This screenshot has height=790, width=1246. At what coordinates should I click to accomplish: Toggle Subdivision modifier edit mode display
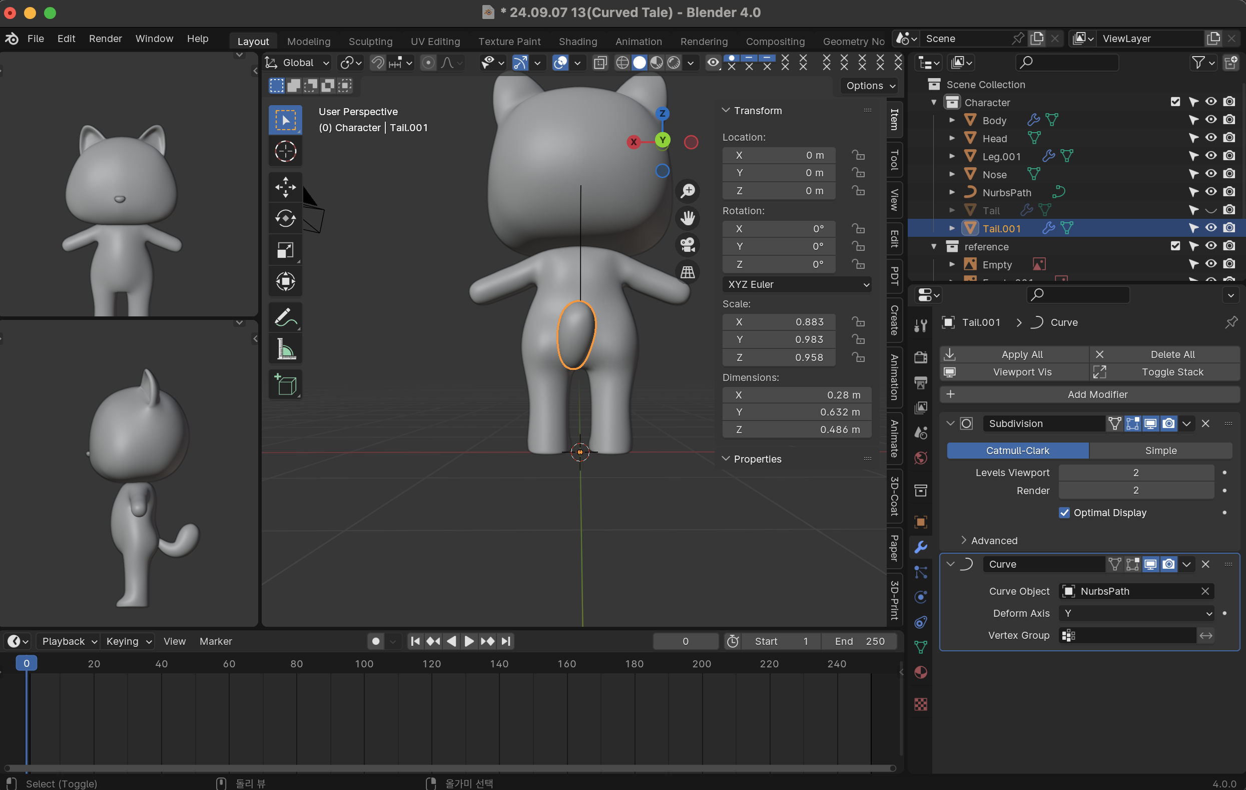click(1133, 424)
